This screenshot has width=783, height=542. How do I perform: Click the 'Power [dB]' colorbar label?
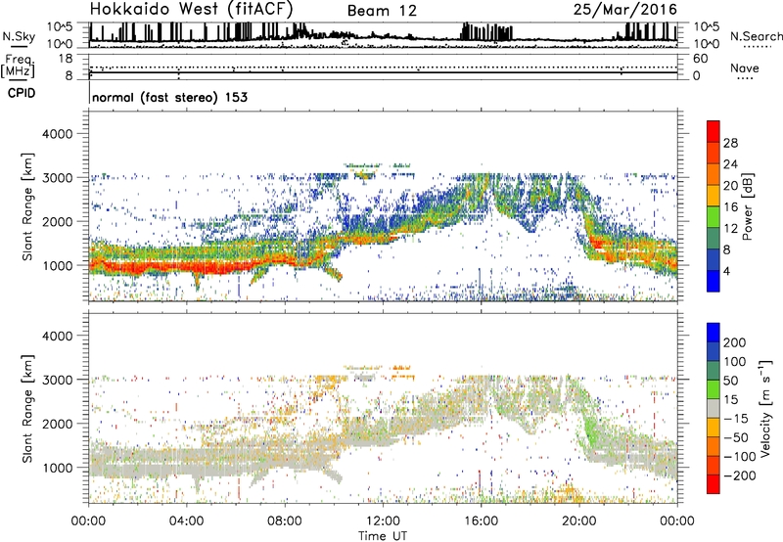747,206
